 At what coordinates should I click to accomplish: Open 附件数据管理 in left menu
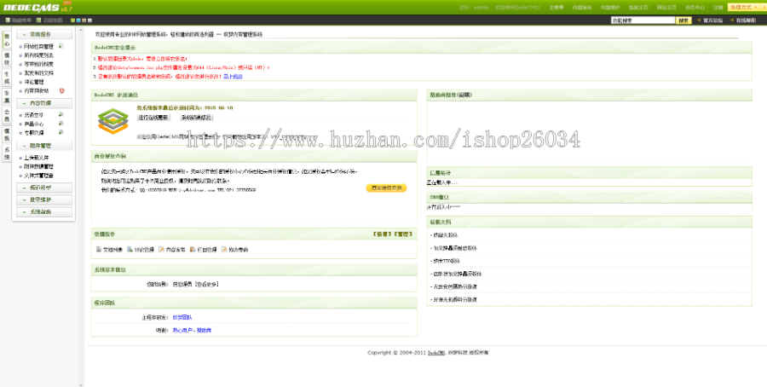pyautogui.click(x=38, y=166)
